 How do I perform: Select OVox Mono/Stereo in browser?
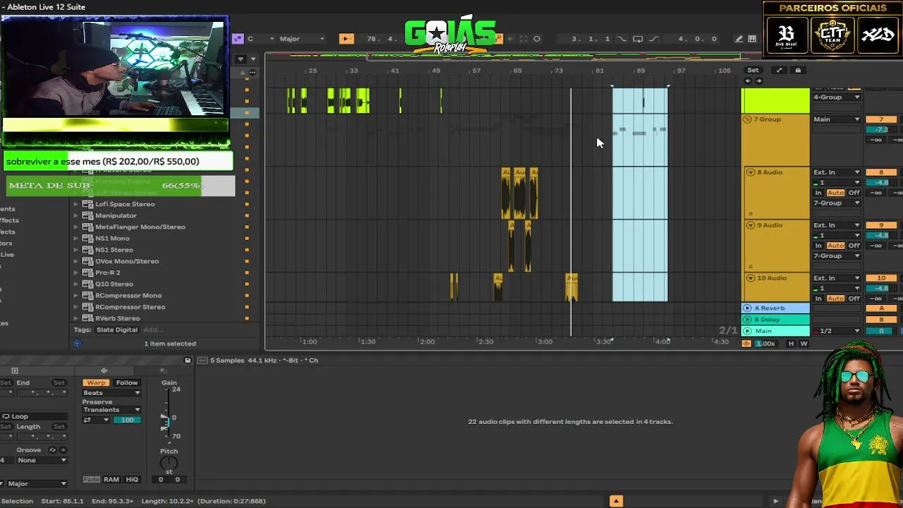click(127, 261)
